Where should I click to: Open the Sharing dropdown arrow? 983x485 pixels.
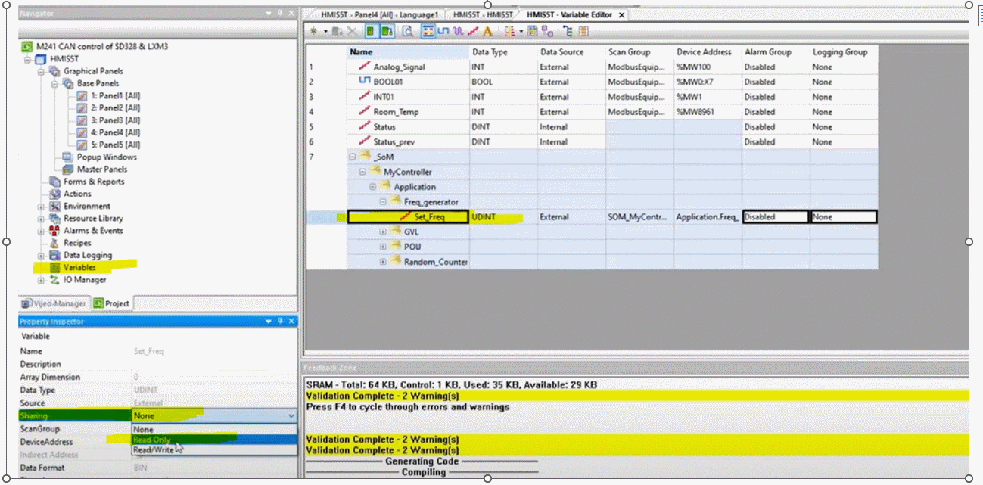[291, 415]
